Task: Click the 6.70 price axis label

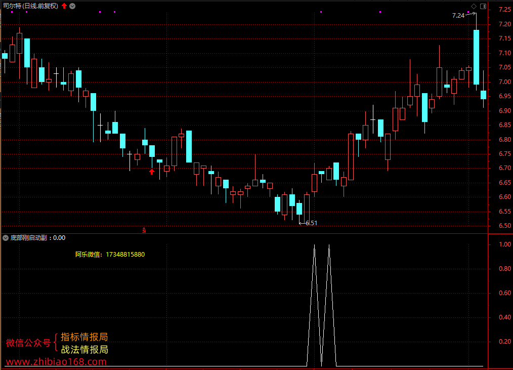Action: tap(505, 168)
